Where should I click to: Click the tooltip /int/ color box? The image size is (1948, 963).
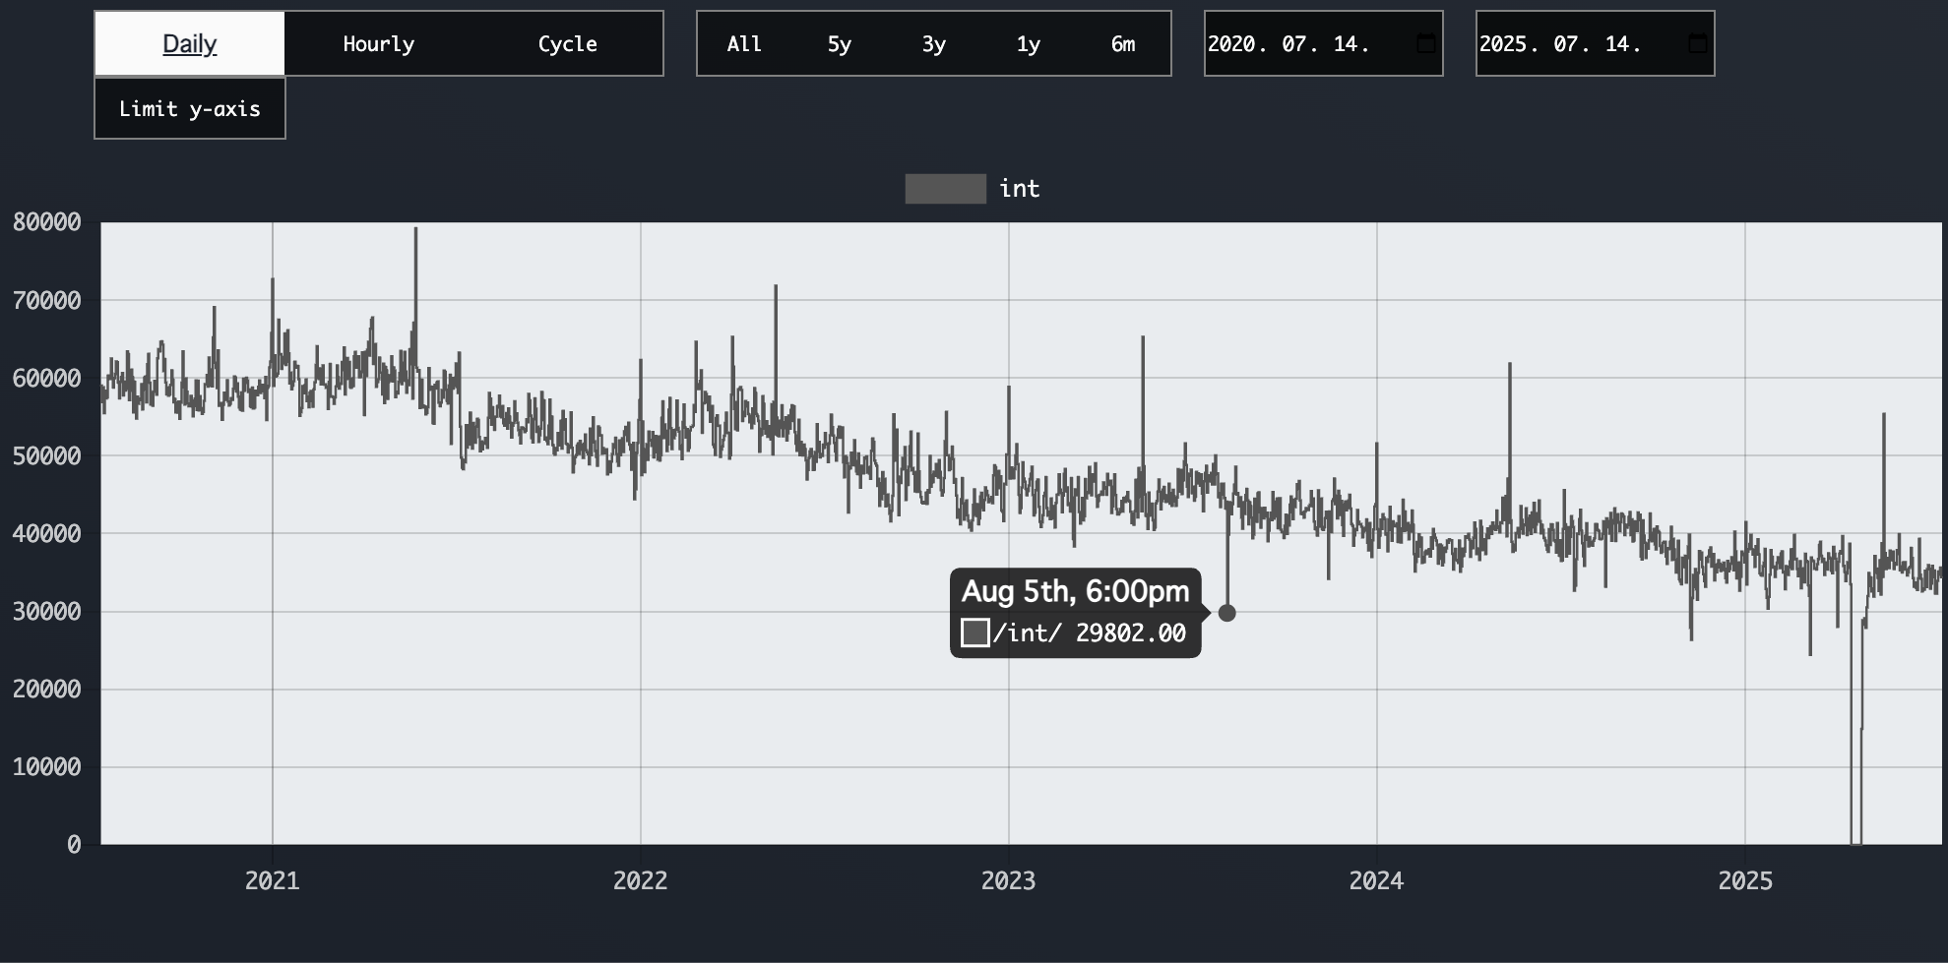point(975,632)
